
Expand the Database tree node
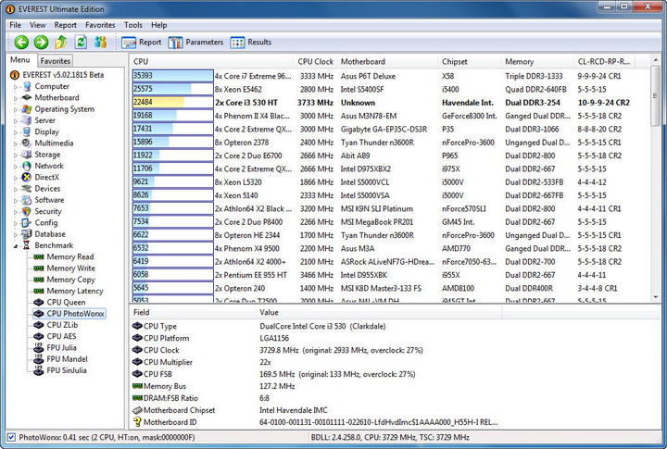(x=16, y=234)
